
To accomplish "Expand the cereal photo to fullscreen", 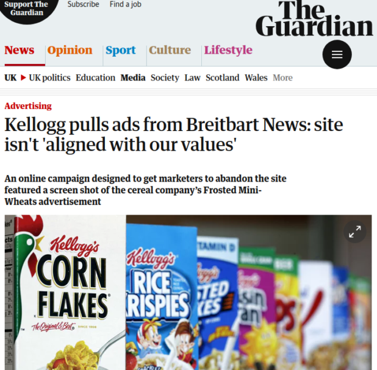I will coord(355,232).
